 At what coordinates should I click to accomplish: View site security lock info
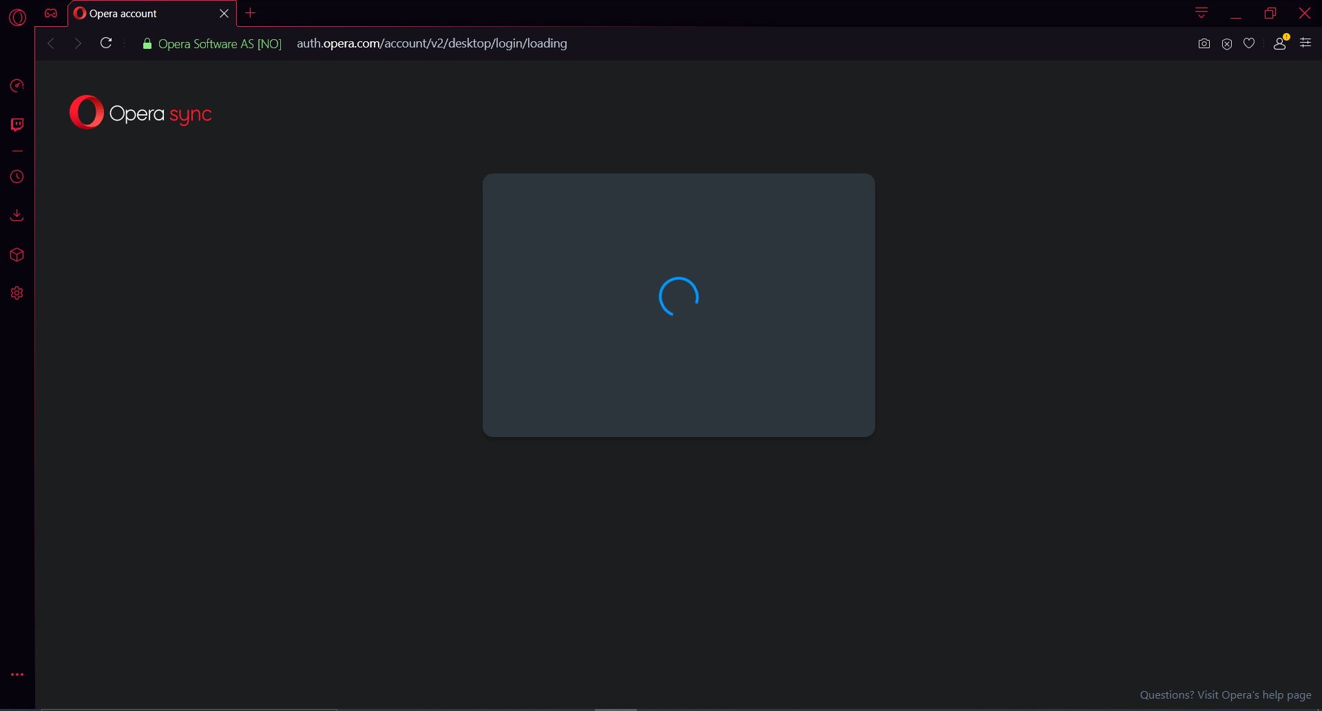[x=147, y=43]
